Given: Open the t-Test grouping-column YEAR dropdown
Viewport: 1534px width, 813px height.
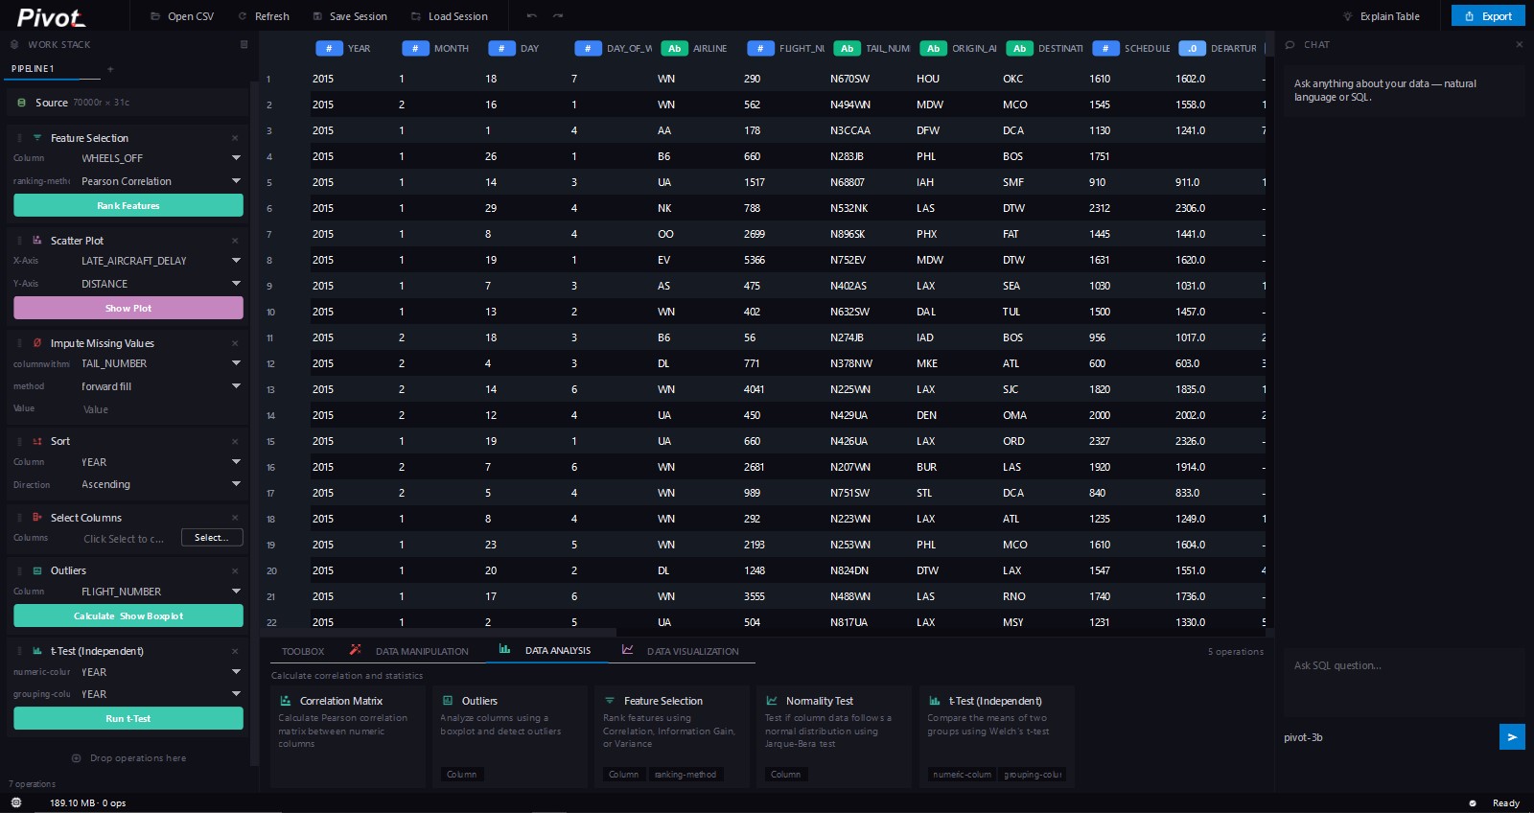Looking at the screenshot, I should (160, 694).
